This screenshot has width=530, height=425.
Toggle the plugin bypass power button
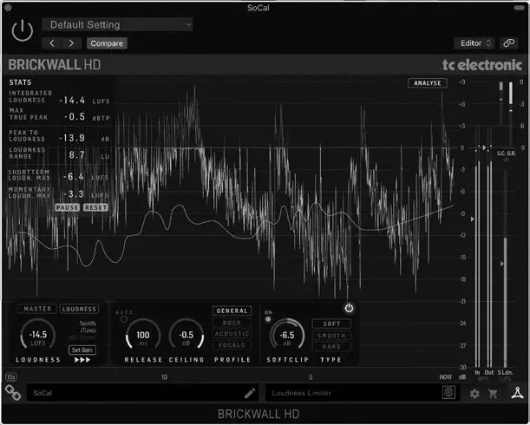point(23,30)
